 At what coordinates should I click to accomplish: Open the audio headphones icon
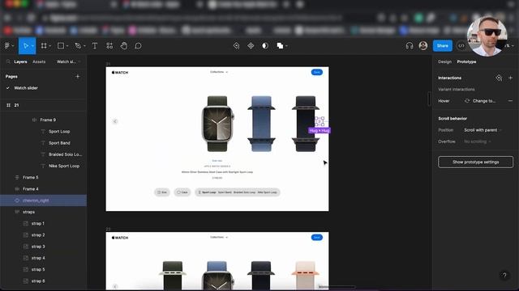click(410, 46)
